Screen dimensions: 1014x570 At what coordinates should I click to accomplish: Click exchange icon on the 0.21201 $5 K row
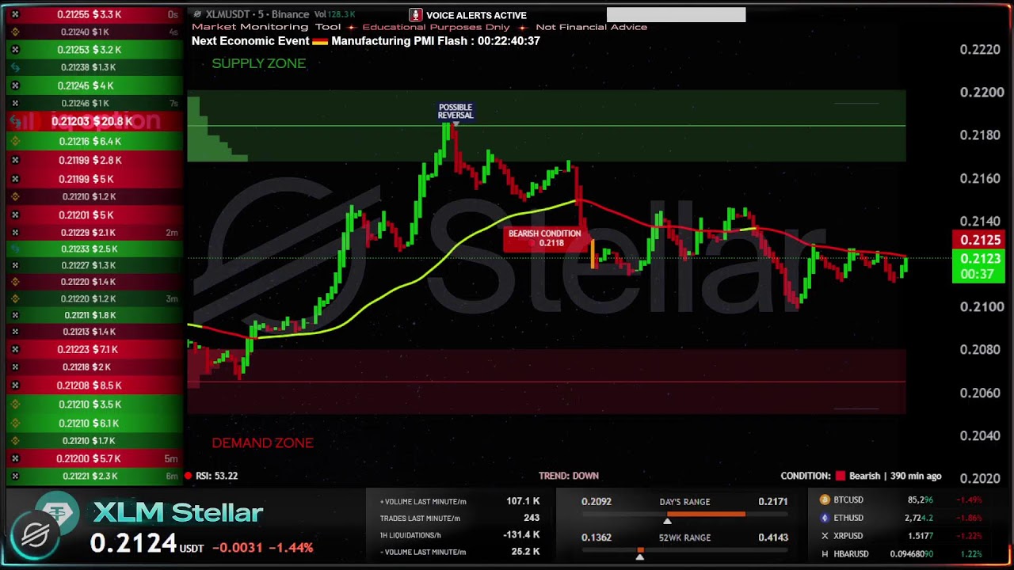15,215
